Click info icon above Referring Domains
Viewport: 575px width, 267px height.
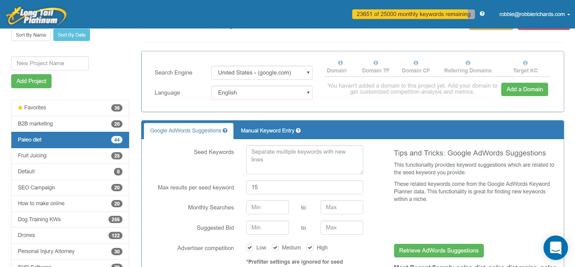(468, 63)
